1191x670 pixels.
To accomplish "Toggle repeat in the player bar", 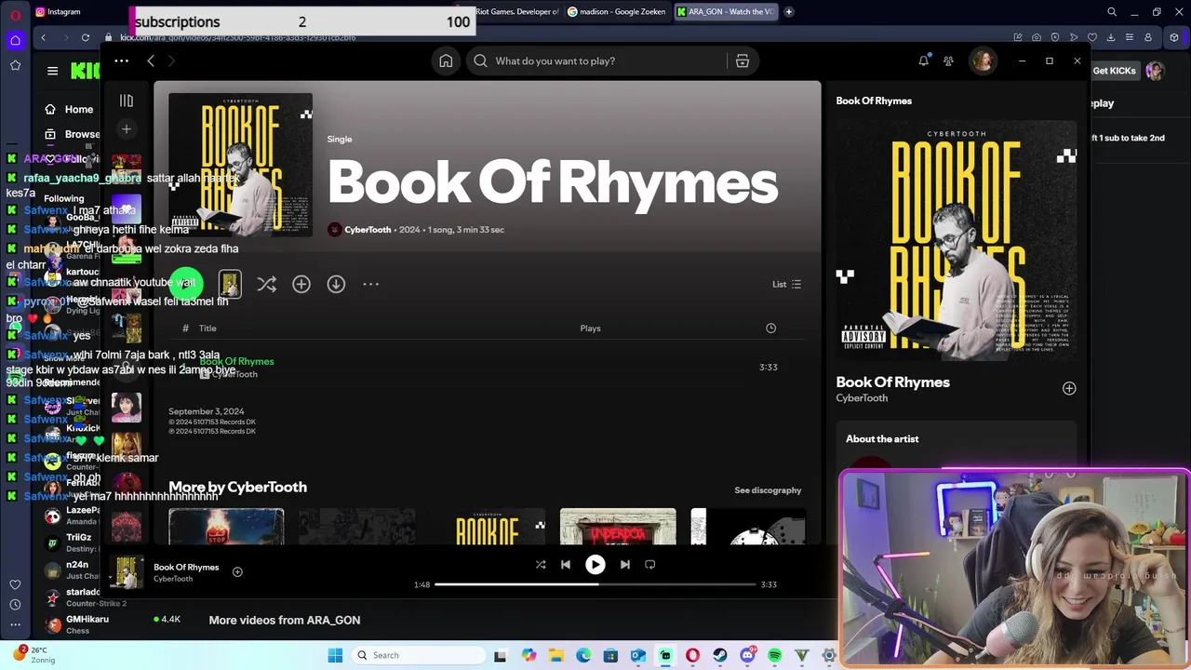I will tap(650, 564).
